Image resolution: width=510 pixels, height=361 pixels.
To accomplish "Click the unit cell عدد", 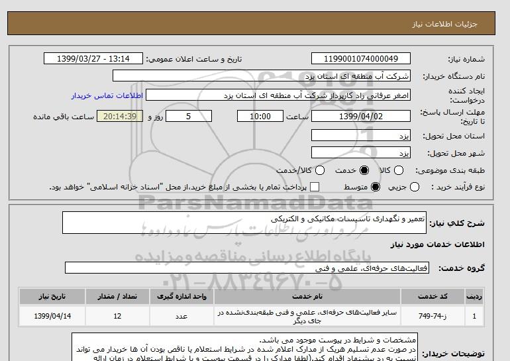I will pos(181,316).
